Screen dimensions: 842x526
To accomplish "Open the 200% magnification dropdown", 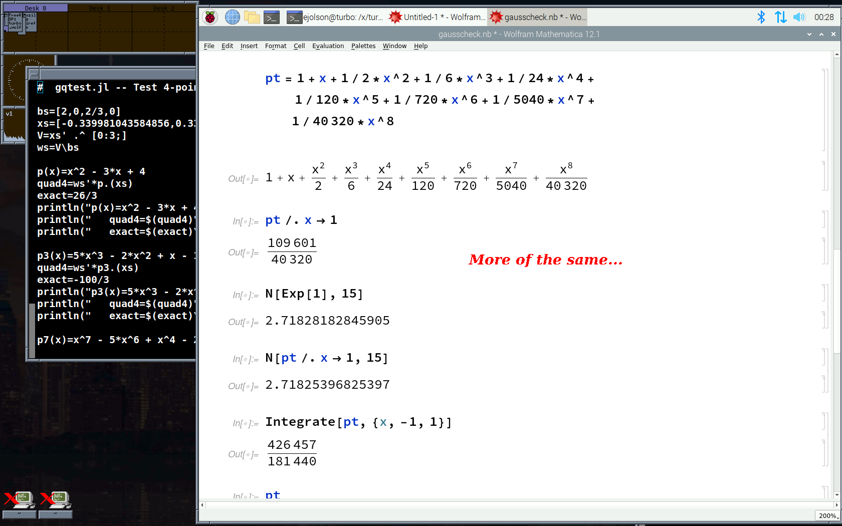I will point(827,515).
